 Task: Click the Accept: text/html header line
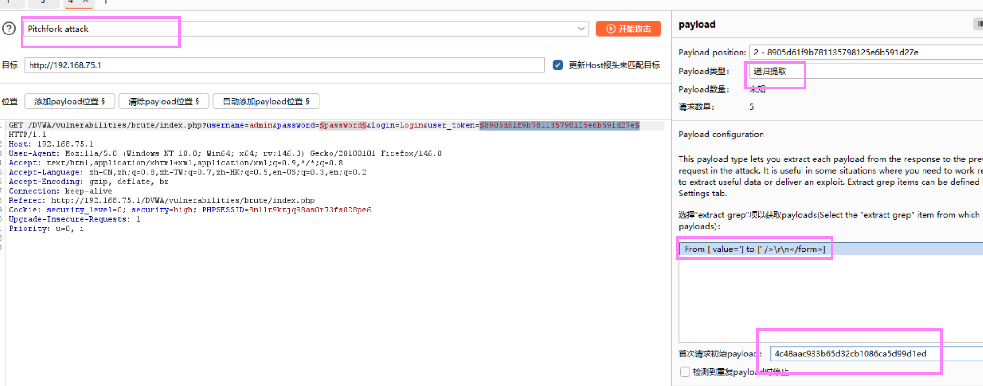(x=176, y=163)
